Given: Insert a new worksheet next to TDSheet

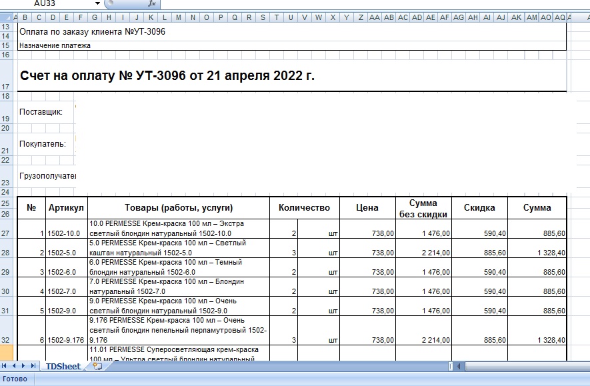Looking at the screenshot, I should click(x=97, y=366).
